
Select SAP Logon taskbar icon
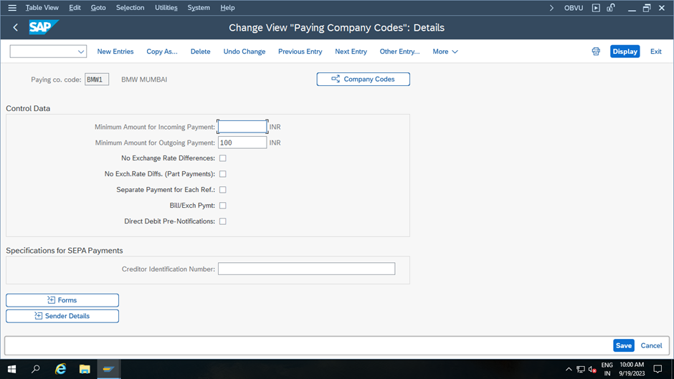109,369
